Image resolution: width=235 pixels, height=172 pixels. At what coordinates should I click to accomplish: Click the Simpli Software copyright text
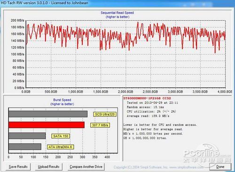158,167
